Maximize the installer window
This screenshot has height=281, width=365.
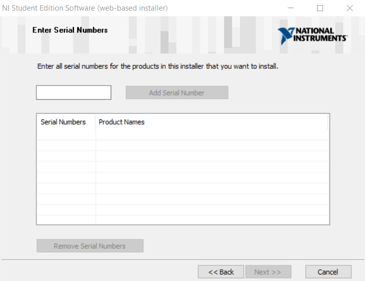coord(320,8)
